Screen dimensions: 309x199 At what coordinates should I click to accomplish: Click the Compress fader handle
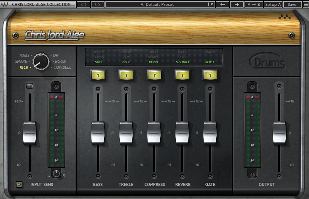(x=154, y=132)
